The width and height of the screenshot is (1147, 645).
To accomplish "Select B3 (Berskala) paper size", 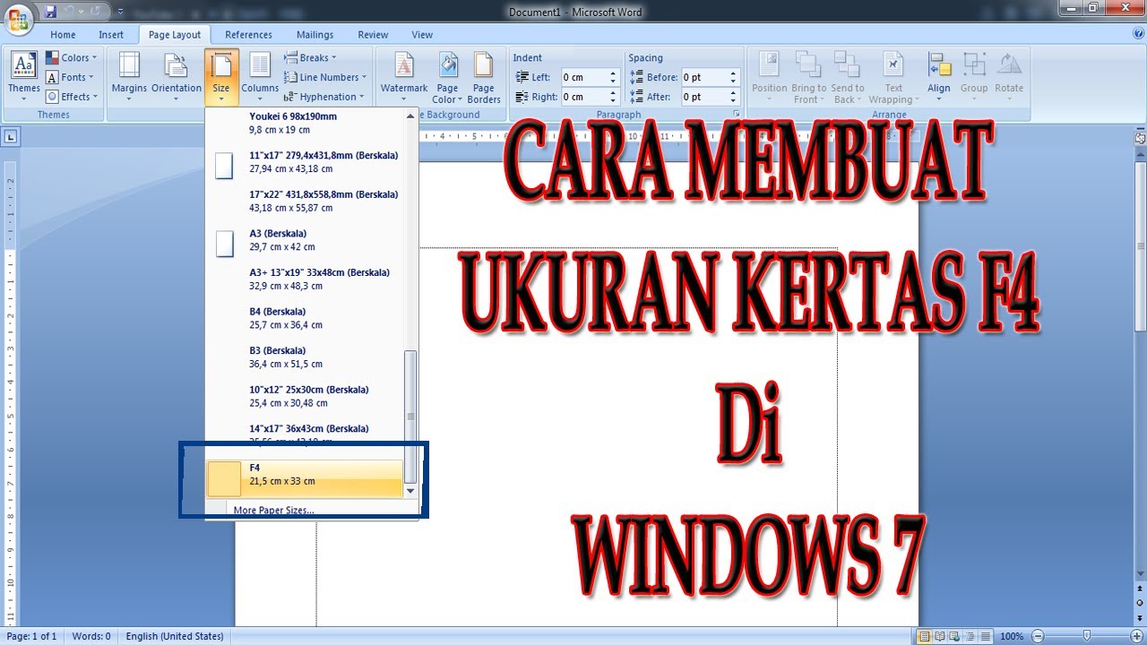I will pos(305,357).
